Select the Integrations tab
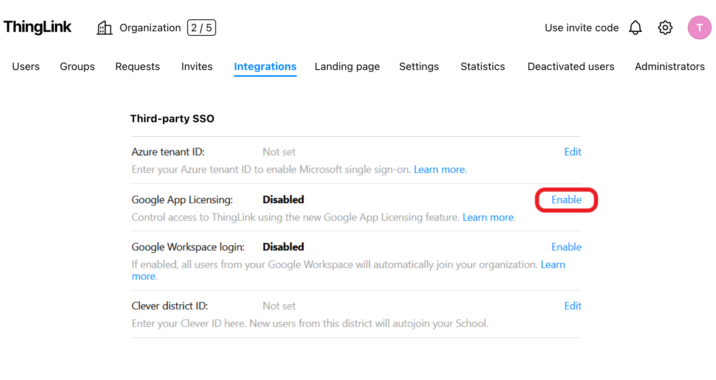 (265, 67)
